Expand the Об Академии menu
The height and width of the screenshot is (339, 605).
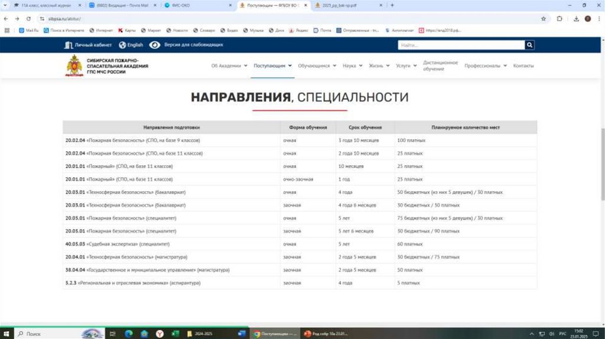pos(229,66)
